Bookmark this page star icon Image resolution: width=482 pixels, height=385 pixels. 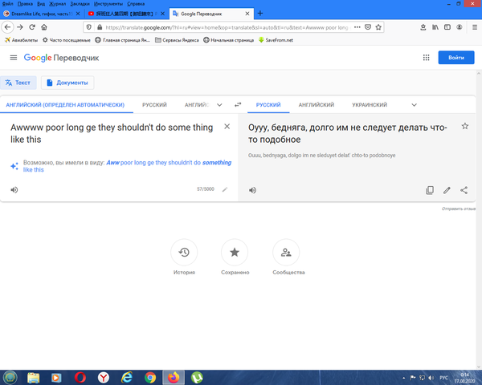[378, 27]
